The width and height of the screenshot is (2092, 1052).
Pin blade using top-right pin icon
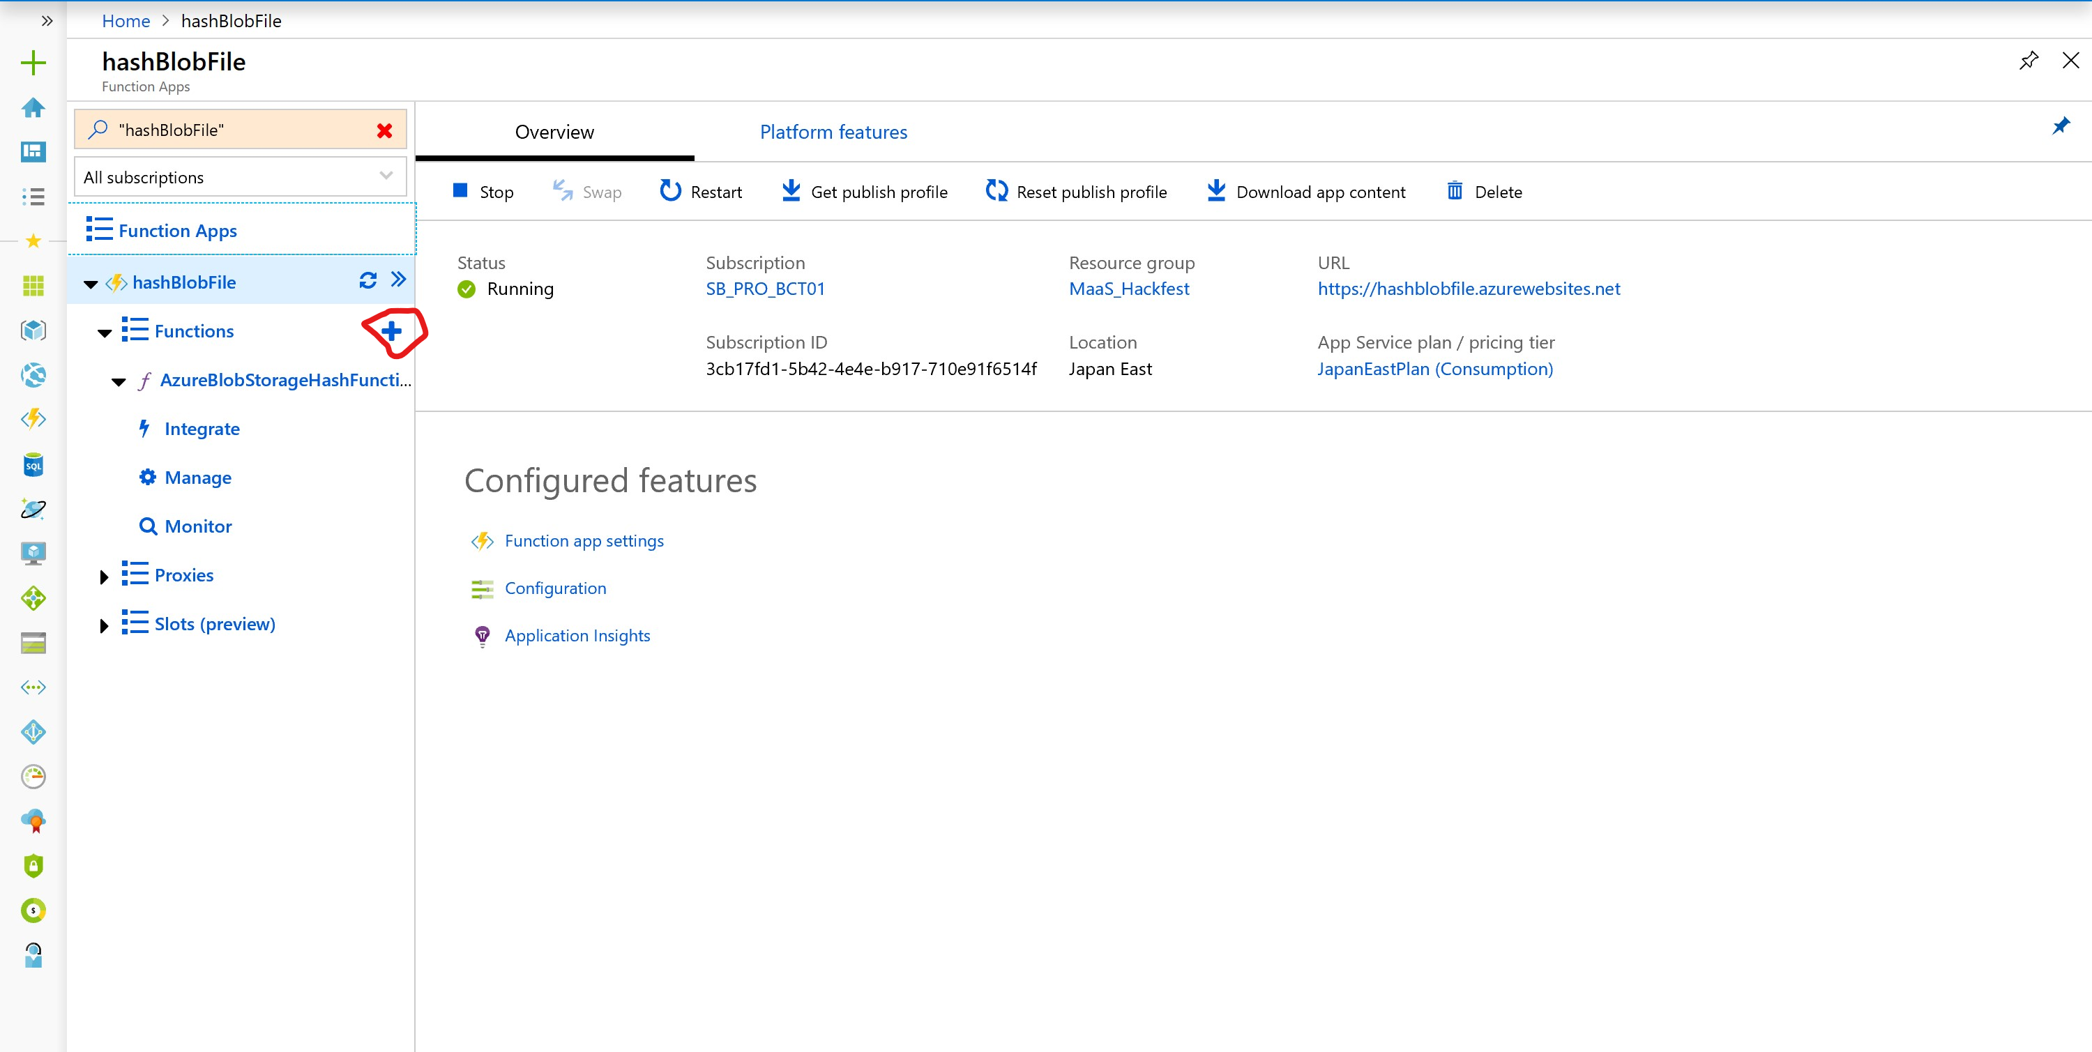click(x=2028, y=61)
